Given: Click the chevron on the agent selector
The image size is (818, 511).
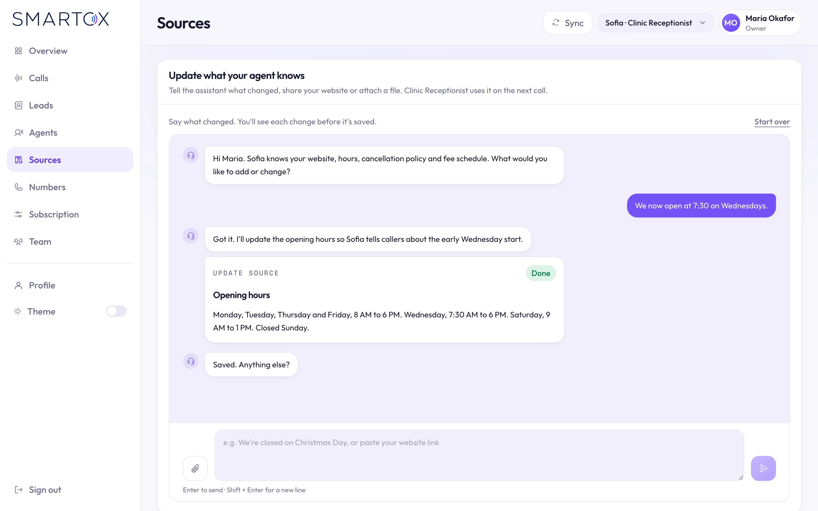Looking at the screenshot, I should tap(703, 23).
